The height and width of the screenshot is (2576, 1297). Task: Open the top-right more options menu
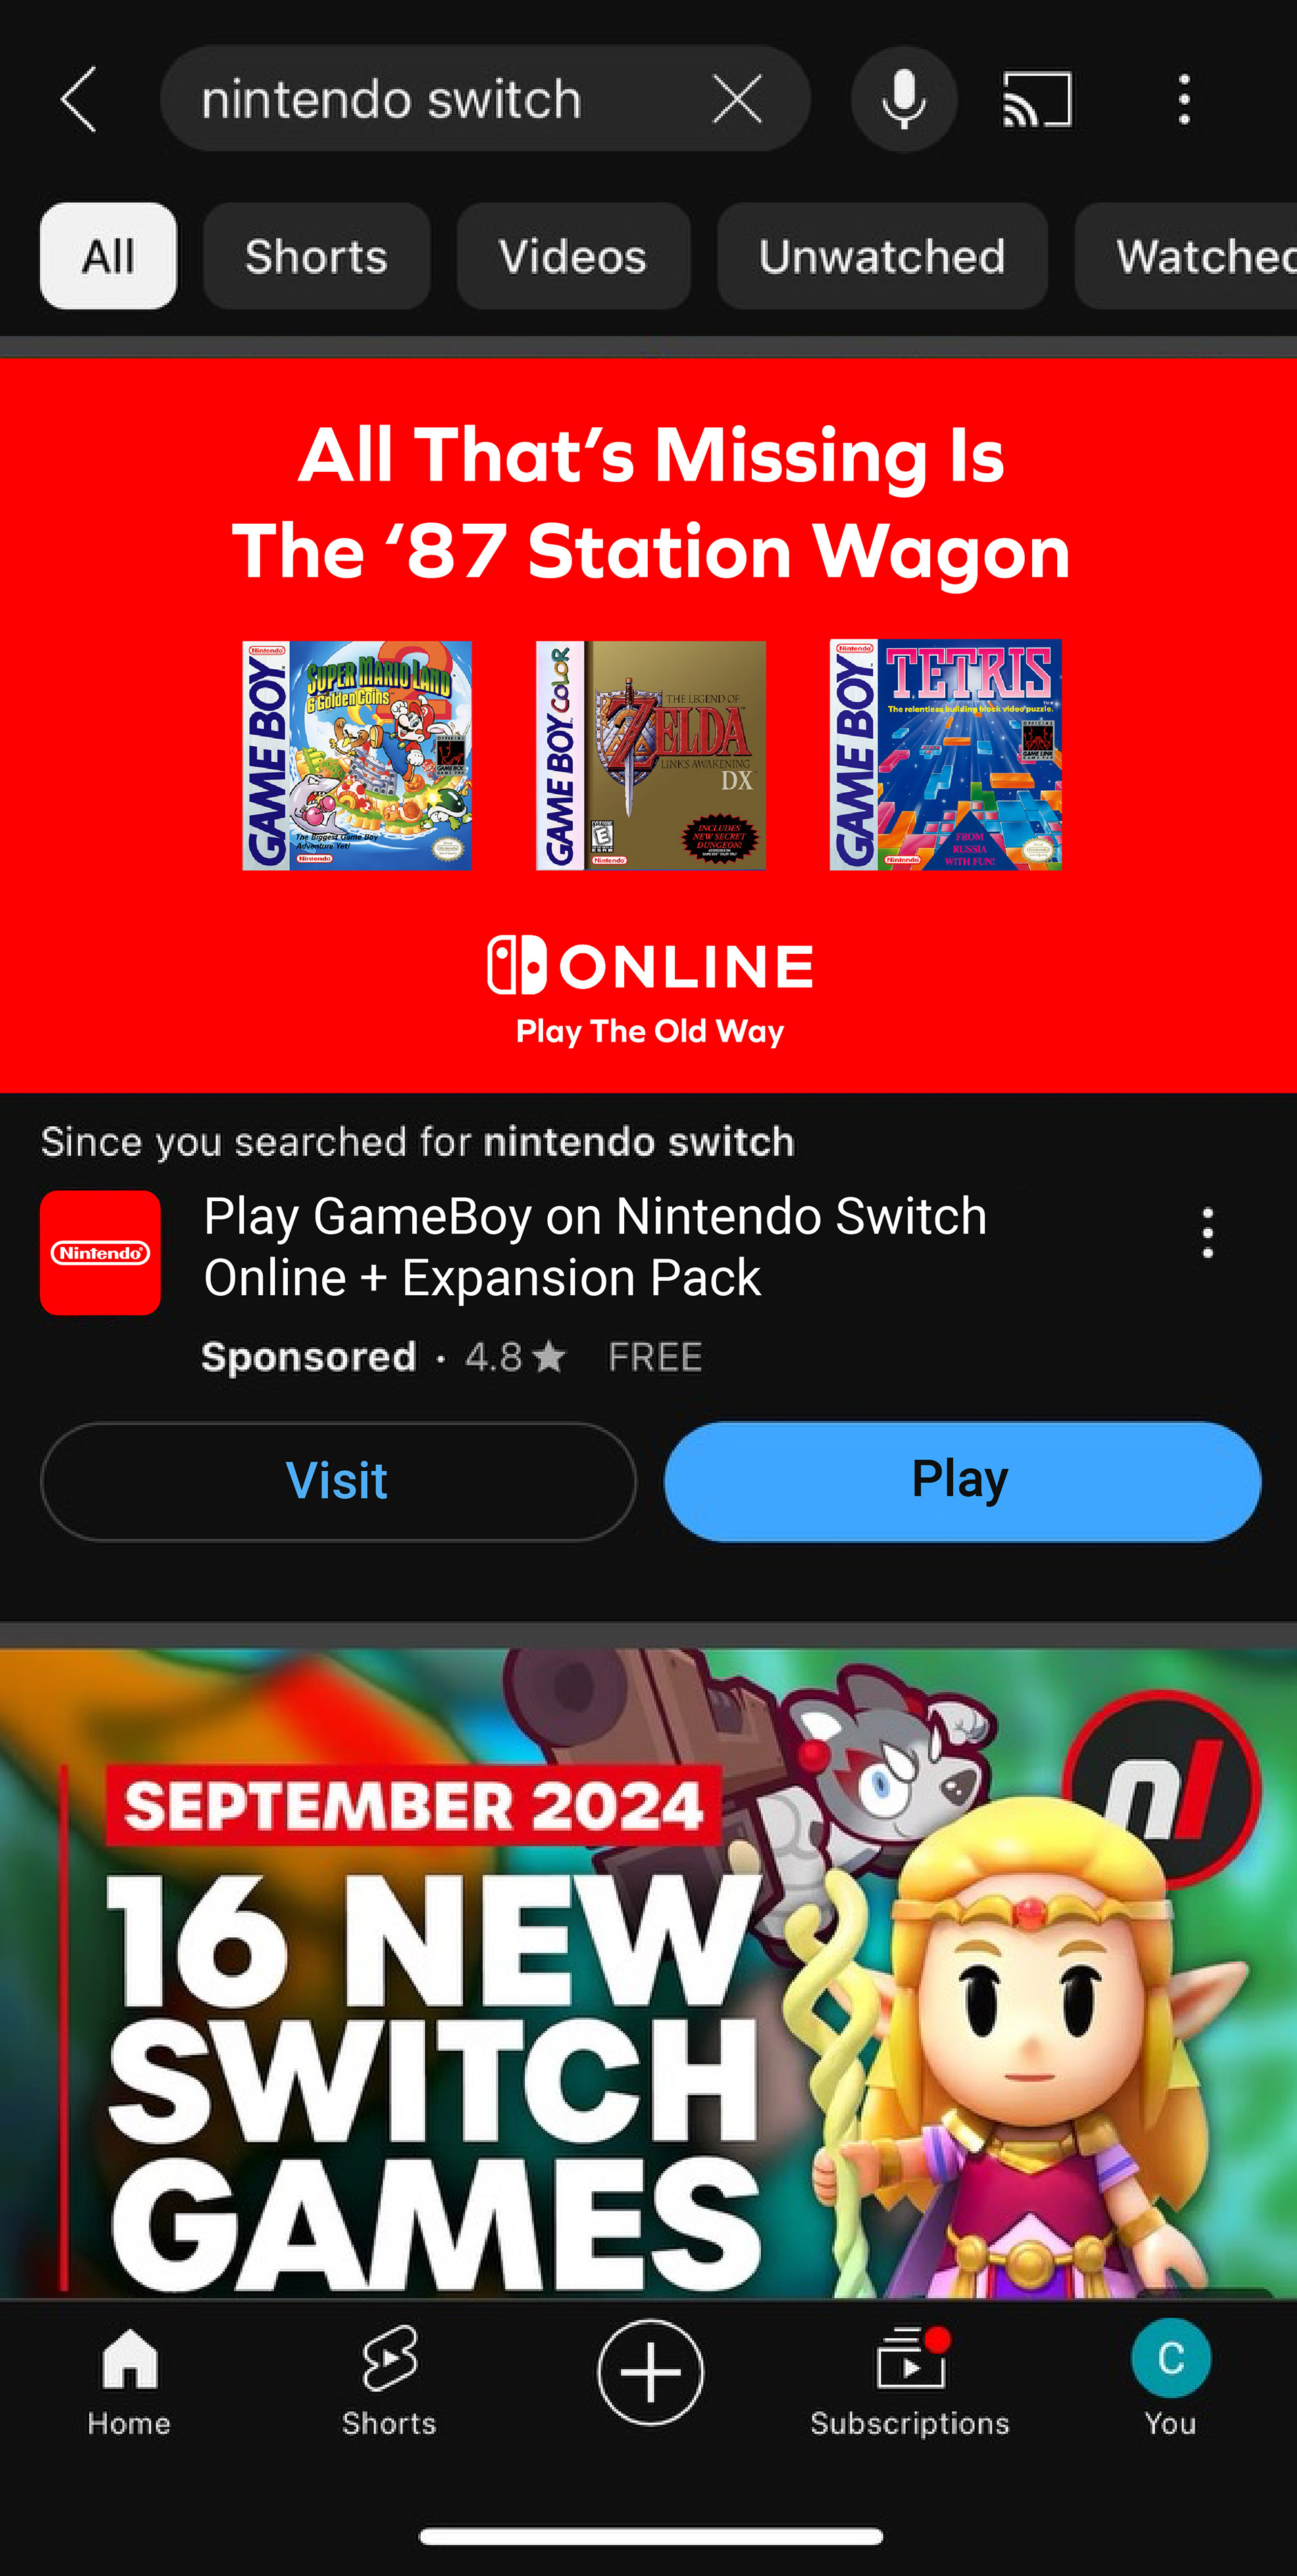(x=1184, y=99)
